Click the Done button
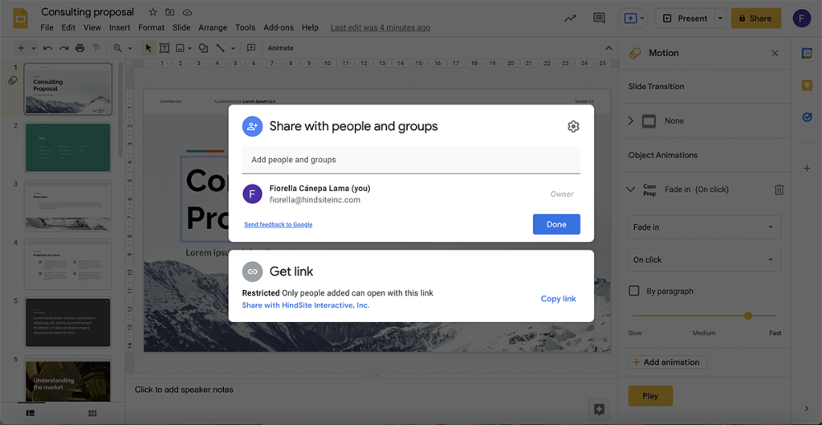The image size is (822, 425). [x=555, y=225]
